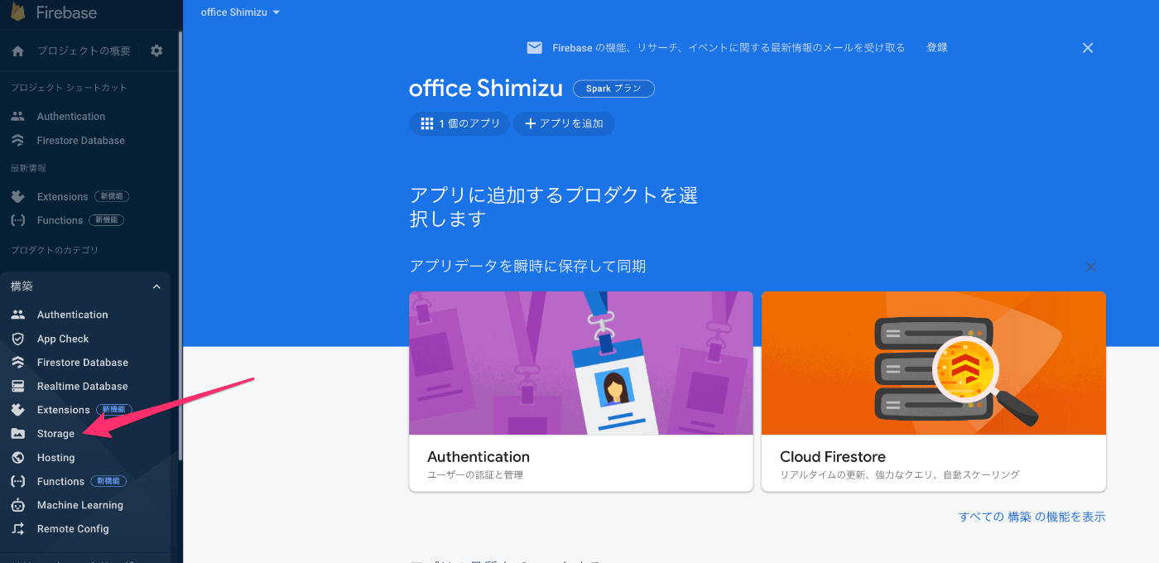Click Spark プラン badge

(x=613, y=89)
